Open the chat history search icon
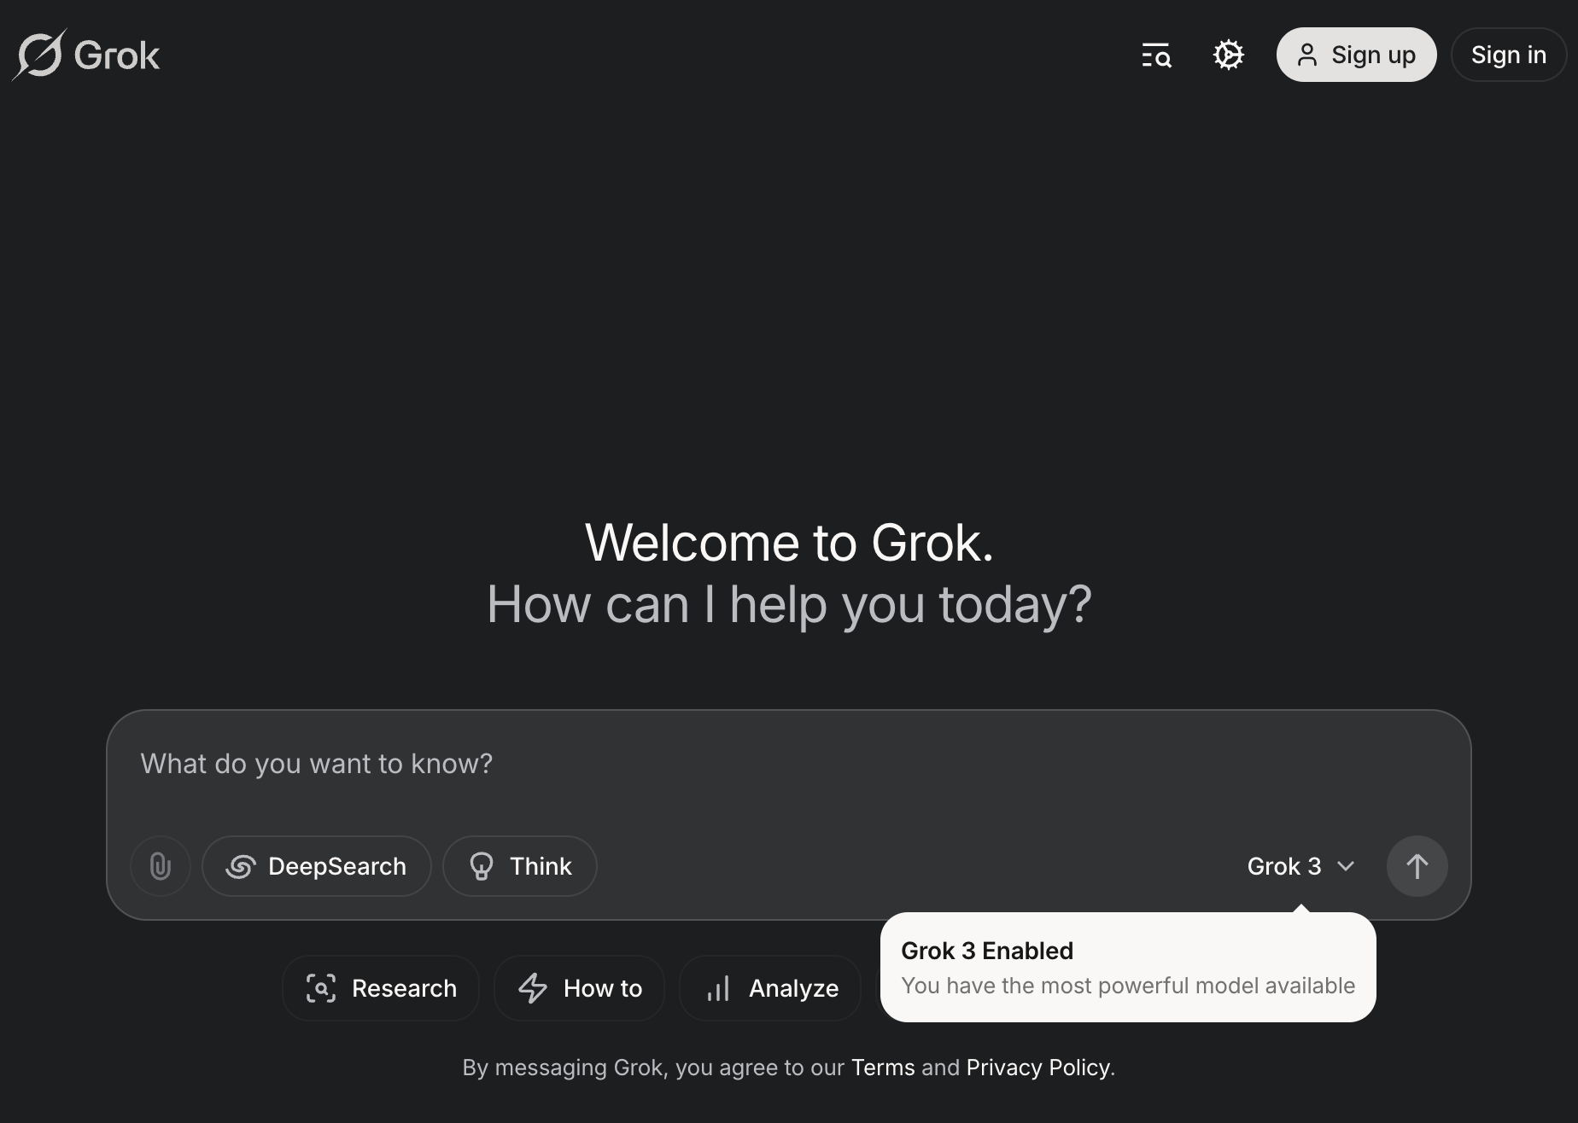The width and height of the screenshot is (1578, 1123). (x=1157, y=55)
